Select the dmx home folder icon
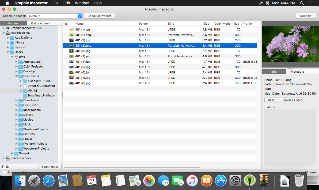The width and height of the screenshot is (319, 190). pos(16,57)
